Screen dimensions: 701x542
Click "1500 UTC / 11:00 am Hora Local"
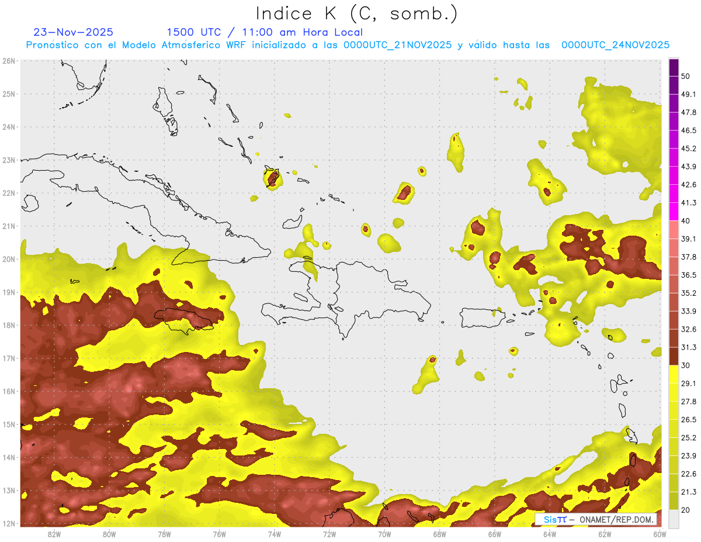pos(265,32)
